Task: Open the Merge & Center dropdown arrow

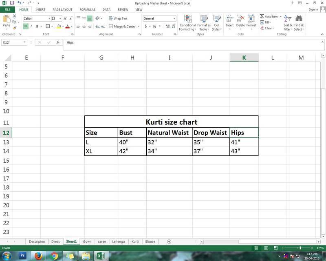Action: click(x=139, y=27)
